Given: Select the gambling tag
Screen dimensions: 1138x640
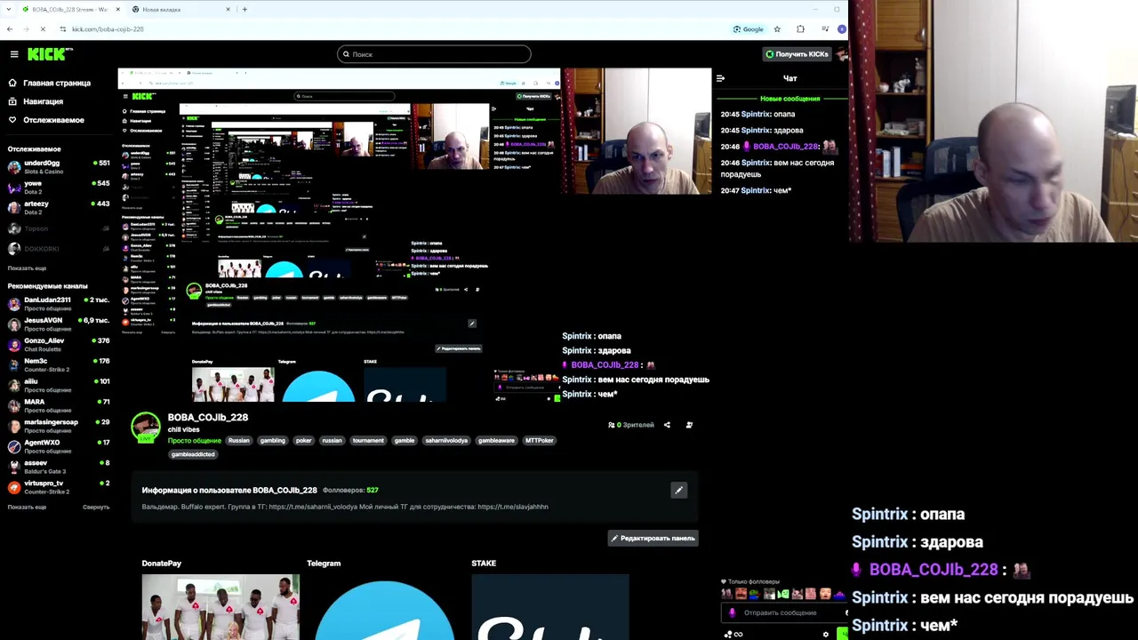Looking at the screenshot, I should pyautogui.click(x=272, y=441).
